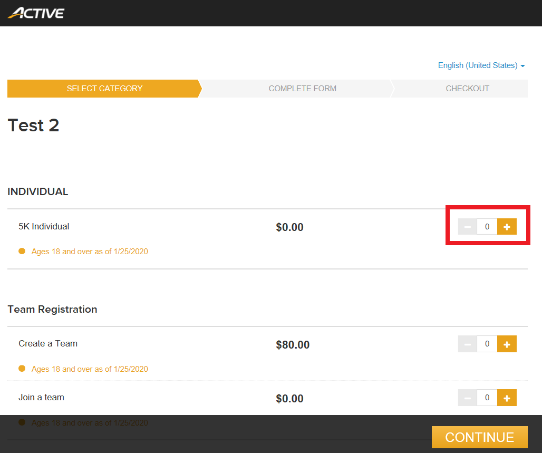Click the language dropdown caret arrow
542x453 pixels.
[522, 66]
